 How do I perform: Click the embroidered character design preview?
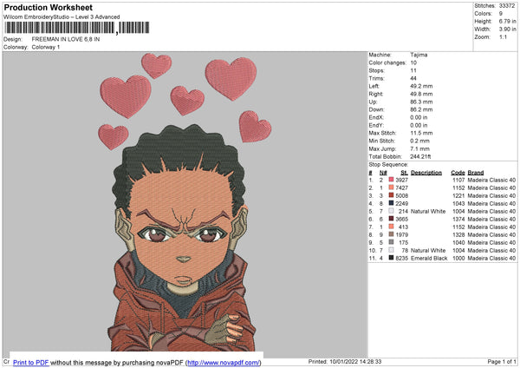[x=185, y=202]
